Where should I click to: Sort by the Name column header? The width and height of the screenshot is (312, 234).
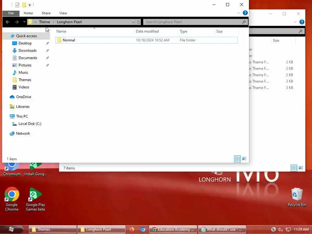tap(61, 31)
